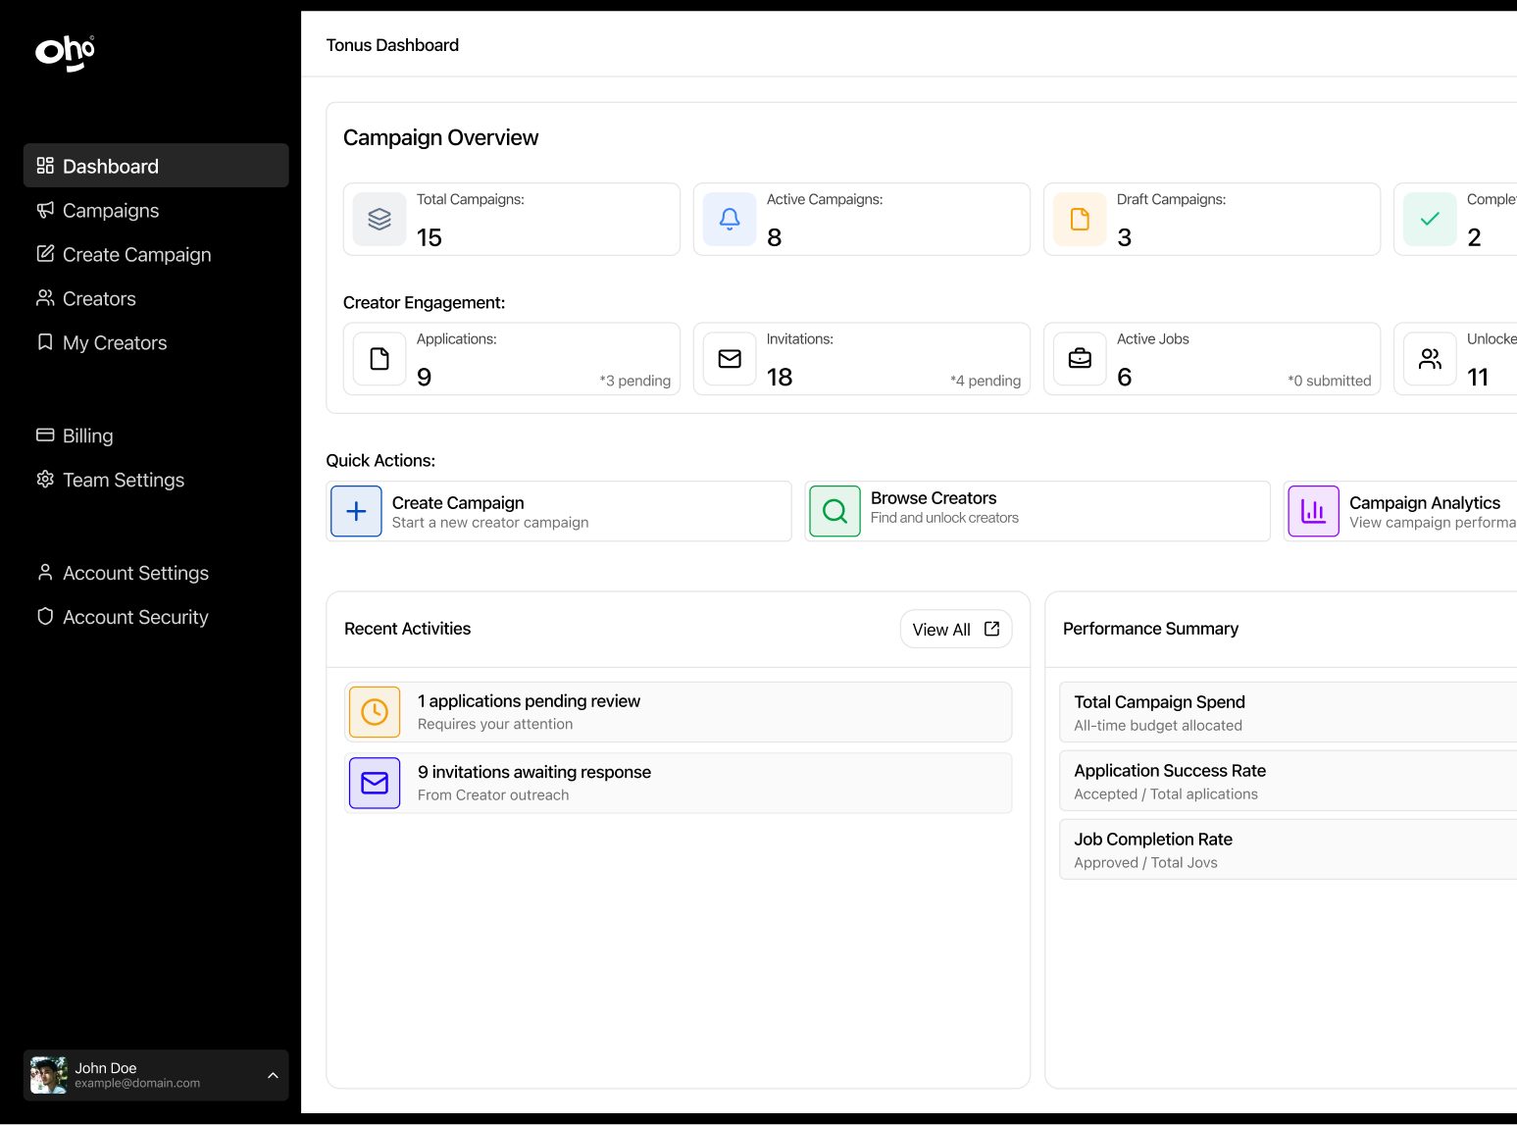This screenshot has width=1517, height=1125.
Task: Click the layers icon on Total Campaigns card
Action: point(379,219)
